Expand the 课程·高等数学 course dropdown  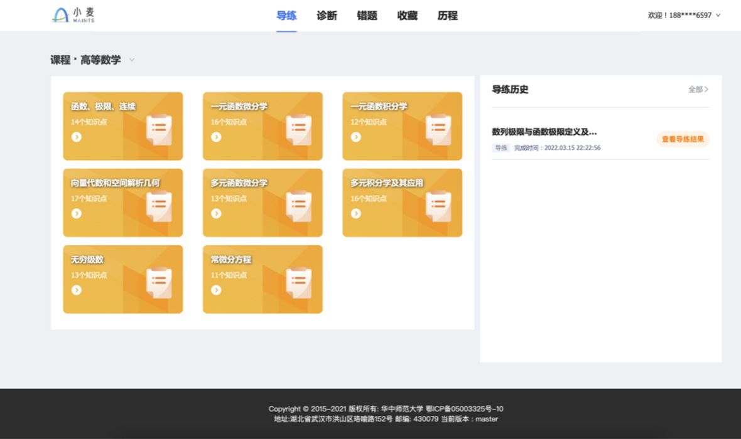[x=132, y=60]
